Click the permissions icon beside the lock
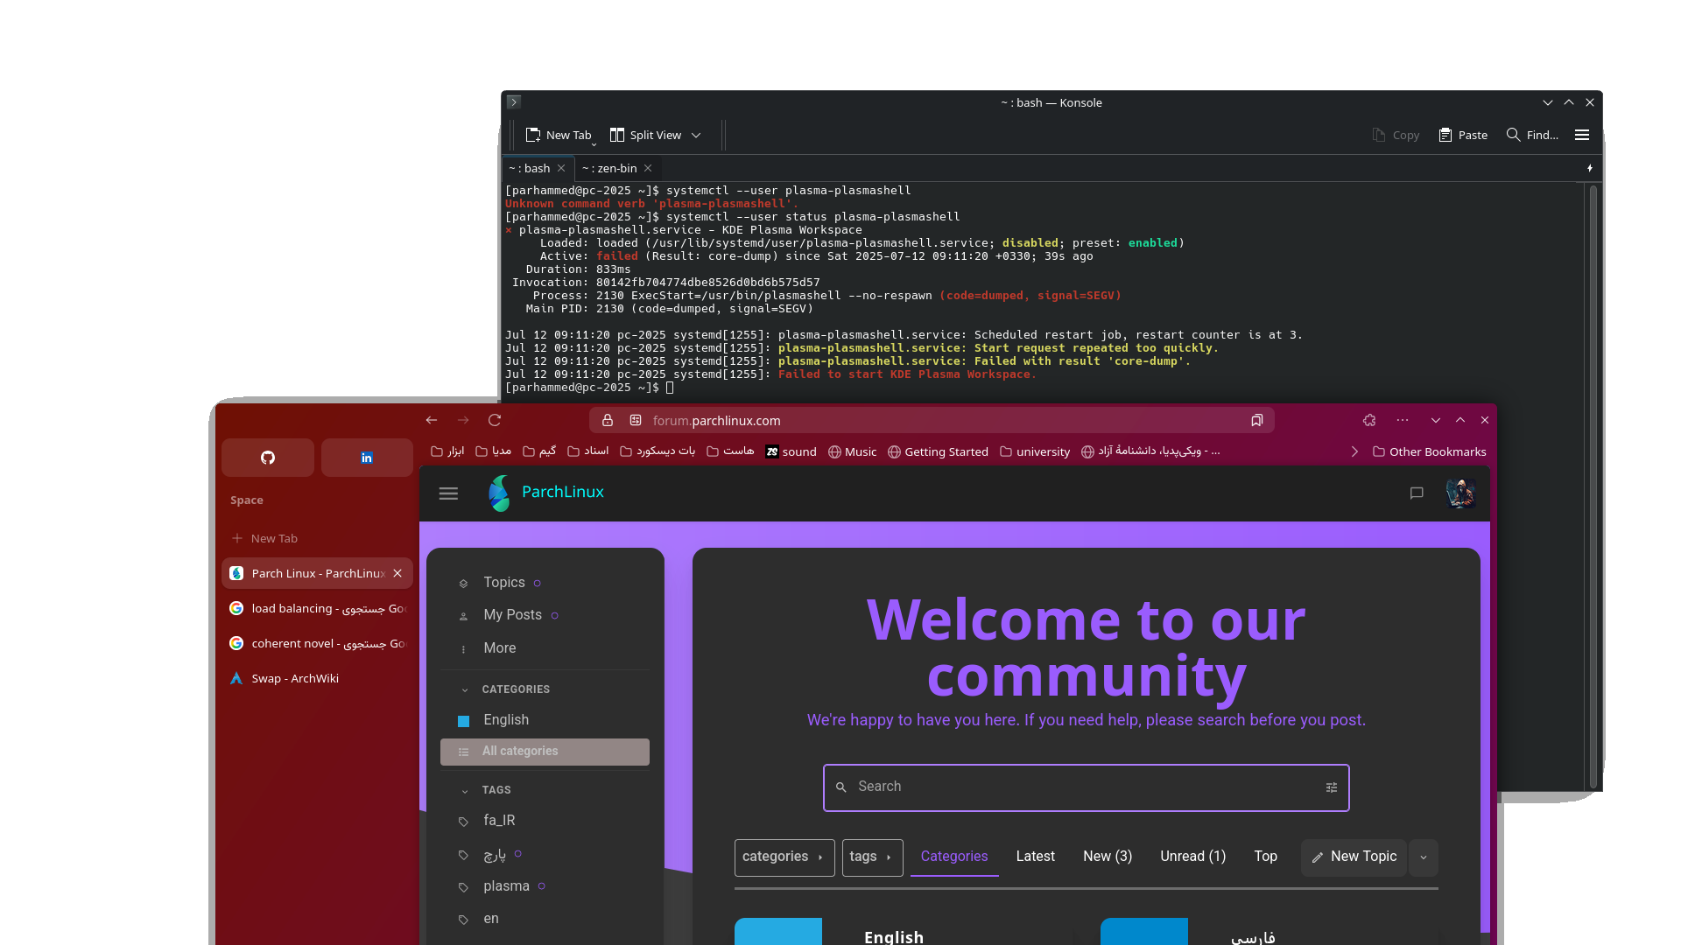The image size is (1681, 945). click(x=636, y=420)
